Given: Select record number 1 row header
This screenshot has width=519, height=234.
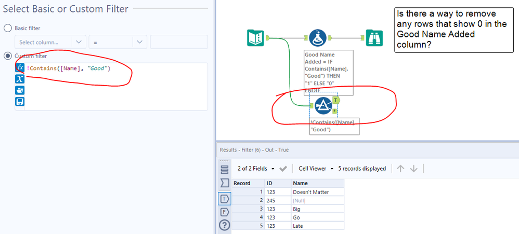Looking at the screenshot, I should coord(248,192).
